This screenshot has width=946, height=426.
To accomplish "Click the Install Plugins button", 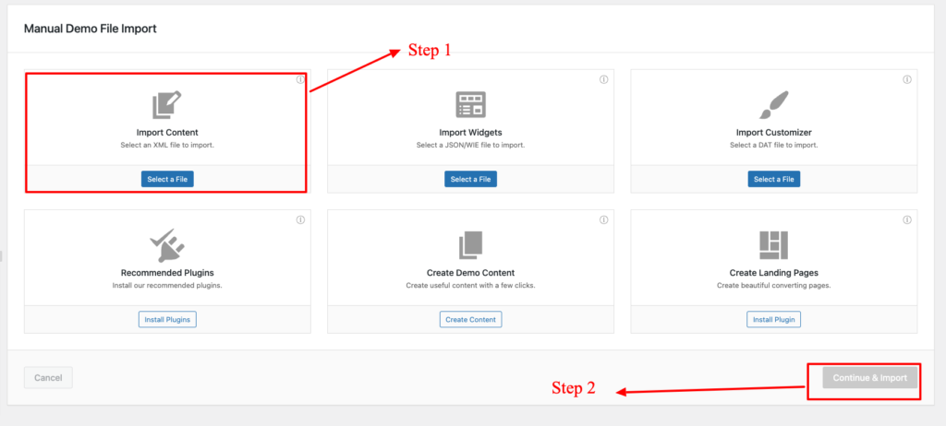I will (167, 319).
